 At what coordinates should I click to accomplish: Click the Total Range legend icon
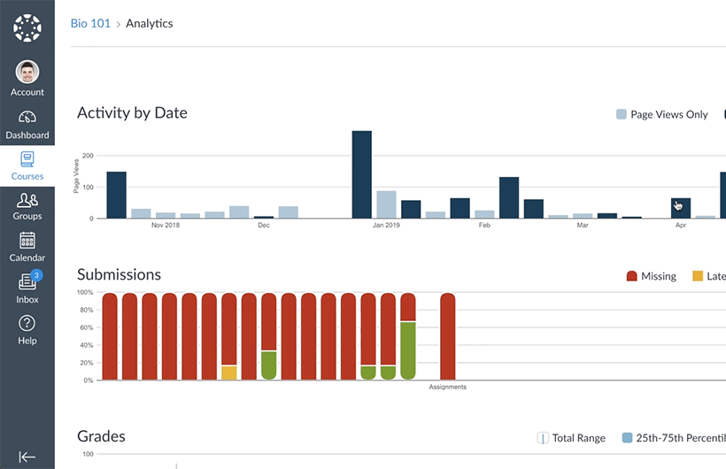pos(543,438)
